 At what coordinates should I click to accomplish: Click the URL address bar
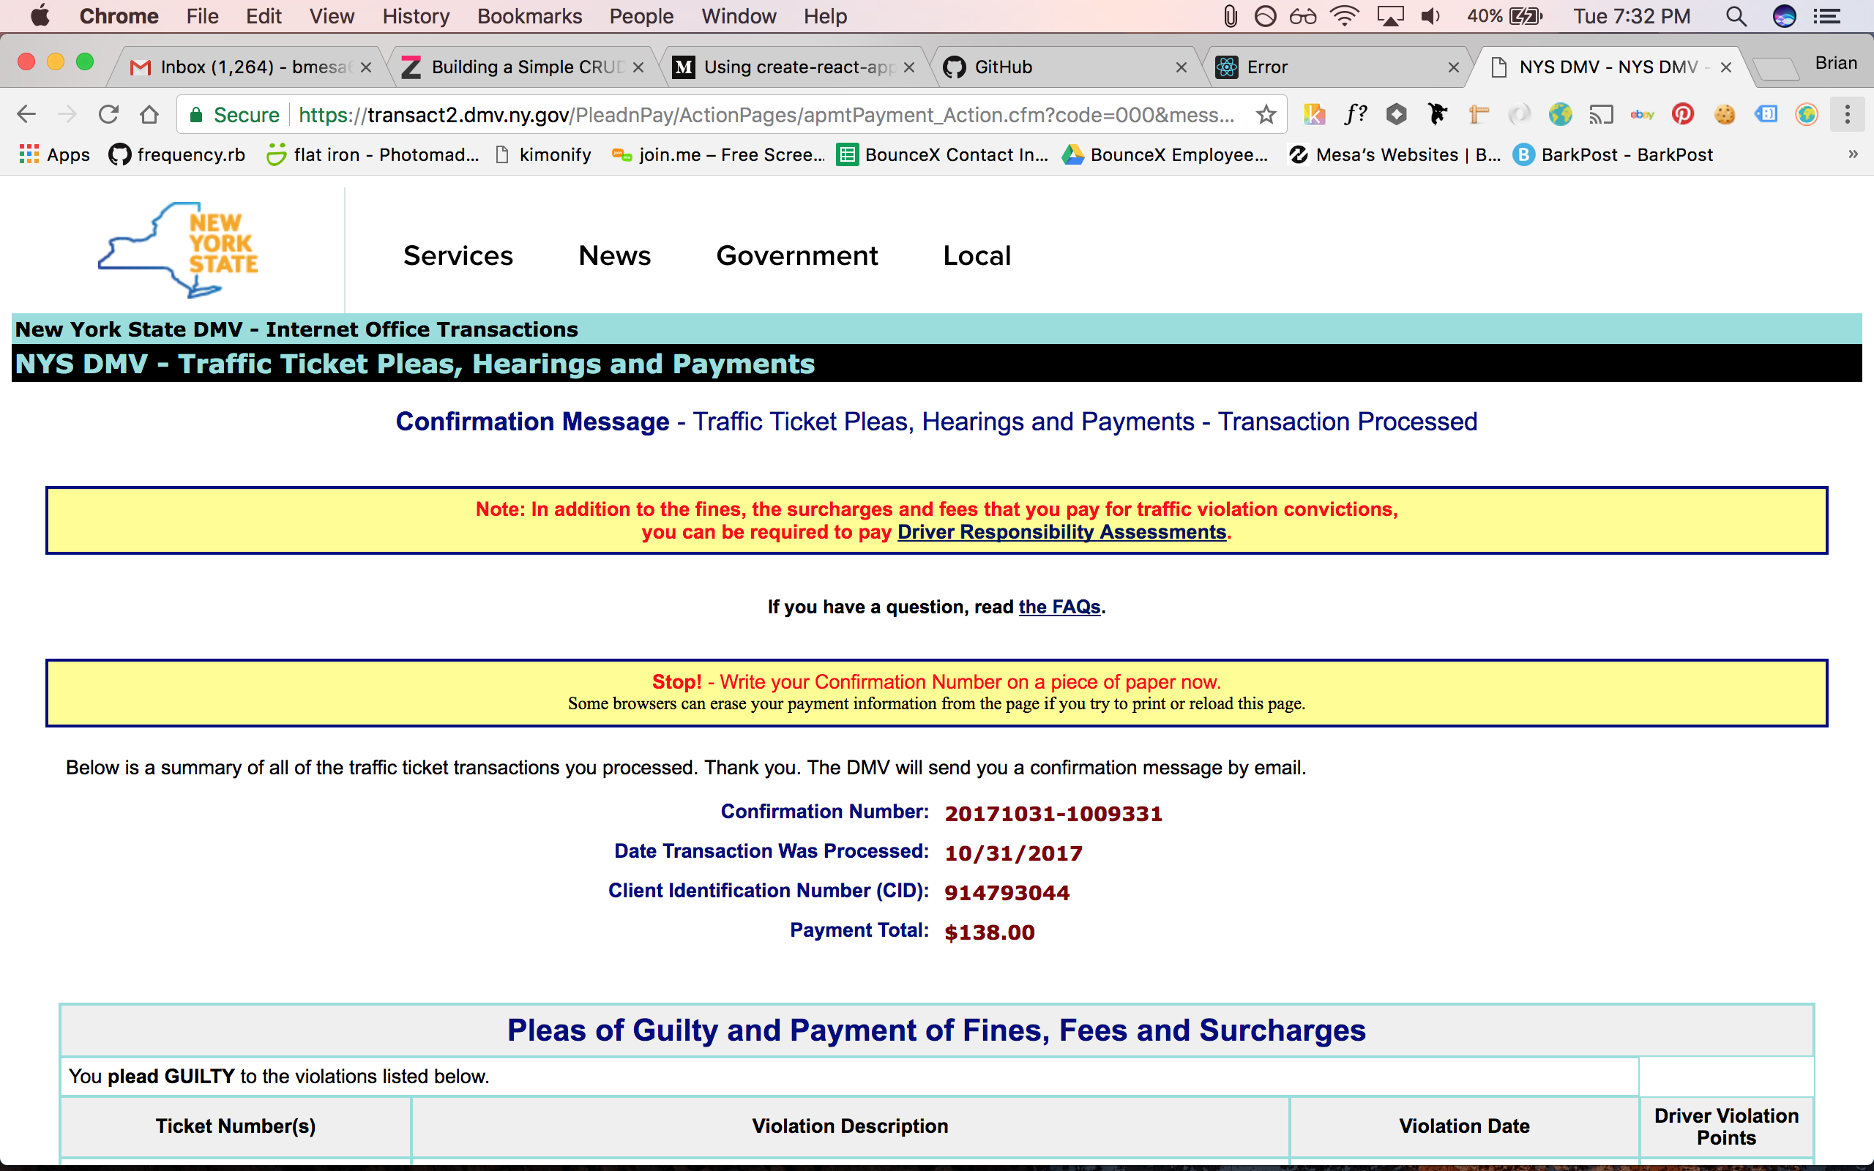pos(765,115)
